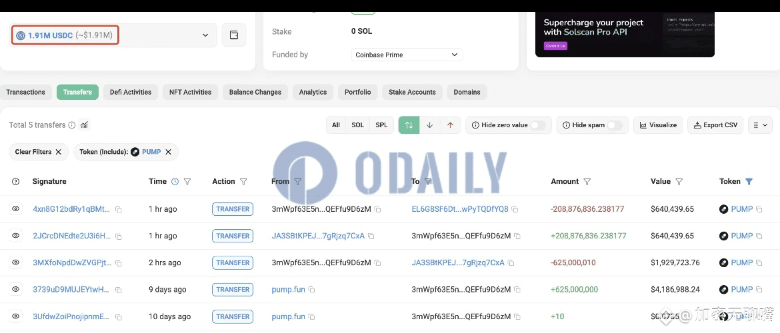Show only incoming transfers down arrow

pos(430,125)
